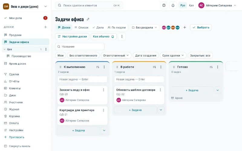The image size is (242, 151).
Task: Open menu of Заказать воду в офис card
Action: pyautogui.click(x=103, y=90)
